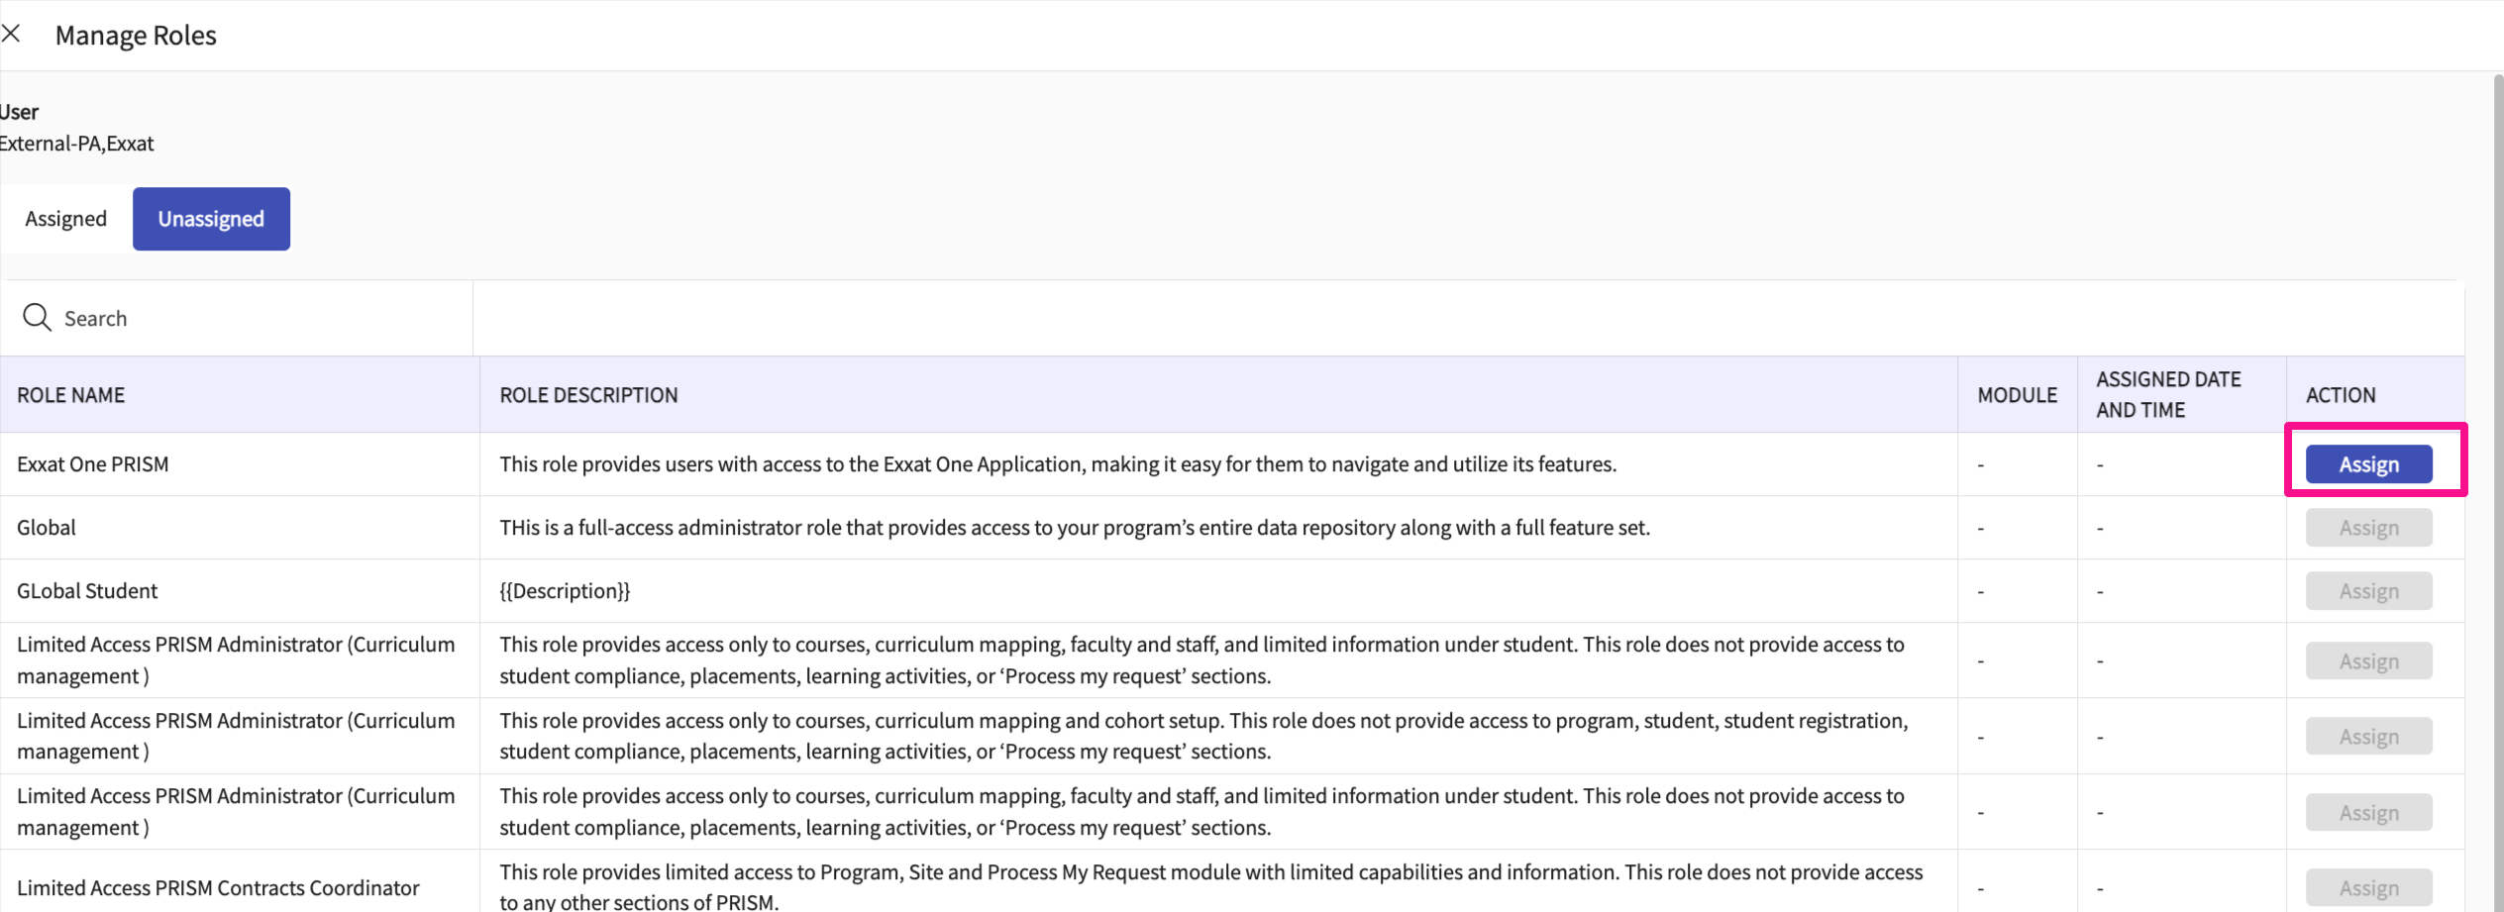Click Assign for the cohort setup role
Screen dimensions: 2504x912
[x=2367, y=737]
